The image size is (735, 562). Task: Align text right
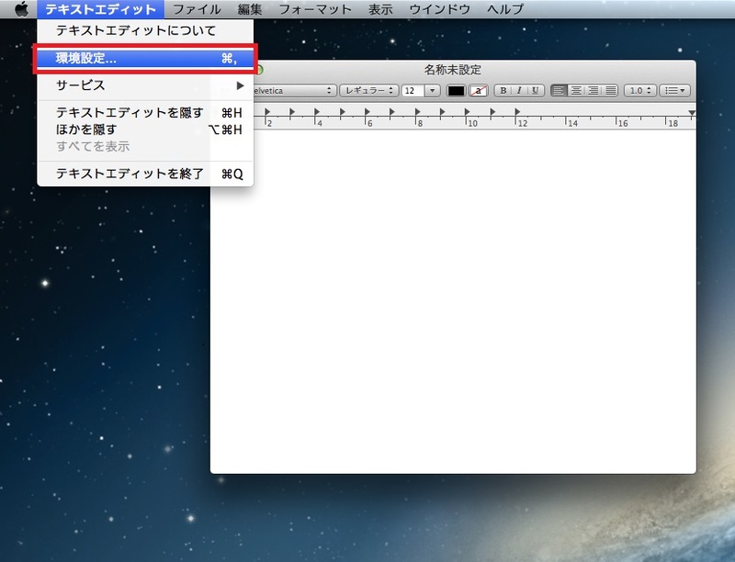point(594,90)
